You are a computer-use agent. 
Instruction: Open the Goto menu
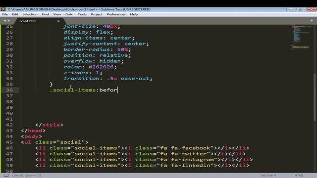point(69,14)
